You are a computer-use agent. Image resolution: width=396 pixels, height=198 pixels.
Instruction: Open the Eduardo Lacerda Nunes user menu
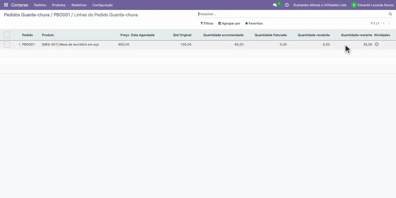tap(372, 5)
